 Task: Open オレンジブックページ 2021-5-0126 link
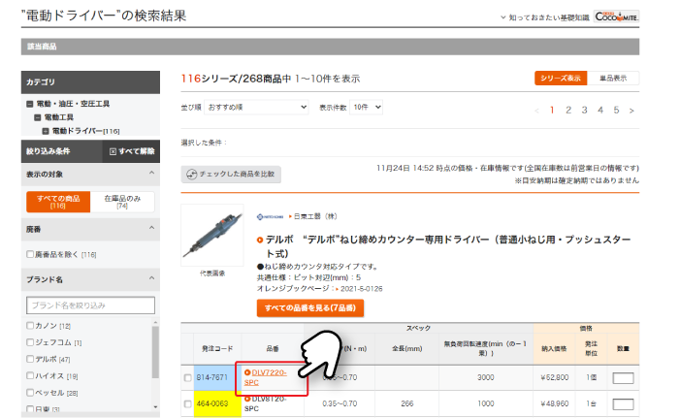click(x=361, y=289)
